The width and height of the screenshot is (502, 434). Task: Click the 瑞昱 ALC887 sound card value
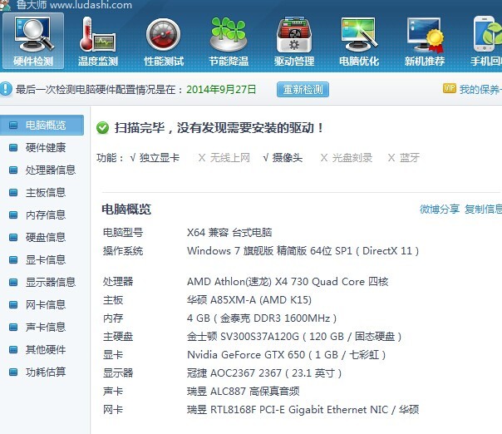point(244,391)
